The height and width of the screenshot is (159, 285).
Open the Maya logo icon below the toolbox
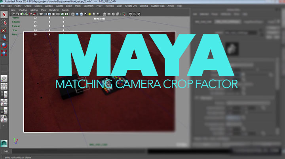pos(4,143)
